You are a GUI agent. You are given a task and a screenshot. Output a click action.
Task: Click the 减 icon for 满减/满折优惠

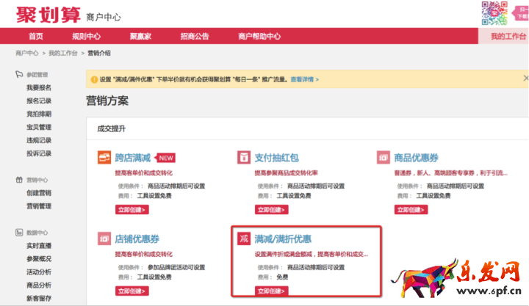tap(244, 238)
